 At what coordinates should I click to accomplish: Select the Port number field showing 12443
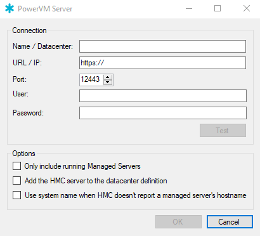(x=91, y=80)
